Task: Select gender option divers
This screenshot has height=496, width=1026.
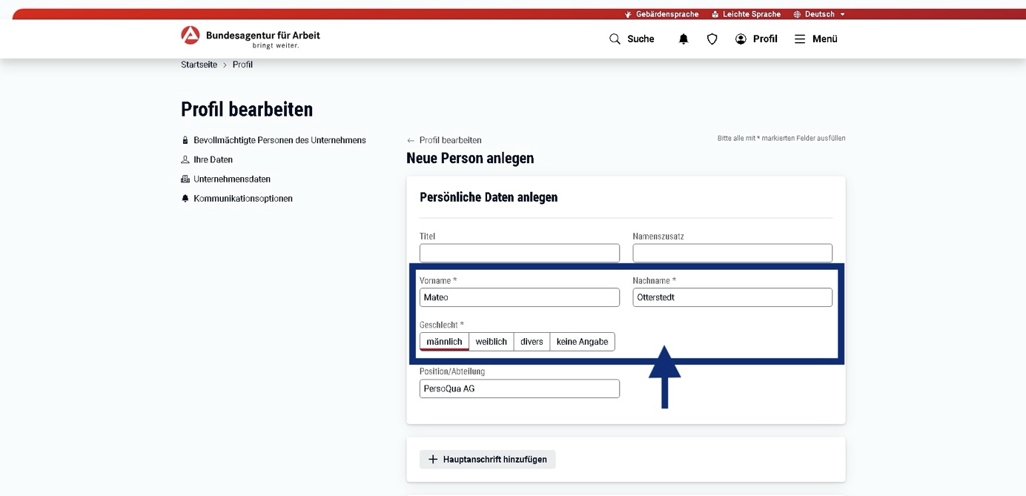Action: [x=532, y=342]
